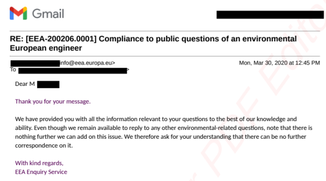Select the redacted recipient address bar
326x181 pixels.
[73, 71]
